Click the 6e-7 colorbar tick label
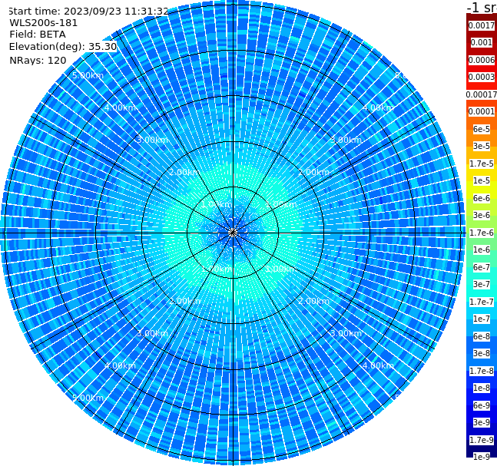497x466 pixels. click(x=482, y=267)
